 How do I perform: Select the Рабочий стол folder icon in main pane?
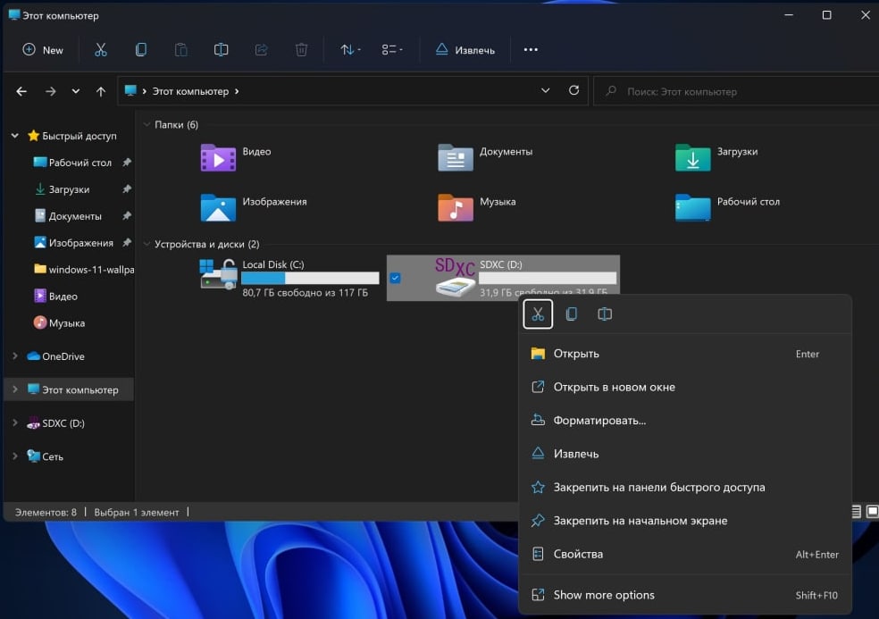693,207
